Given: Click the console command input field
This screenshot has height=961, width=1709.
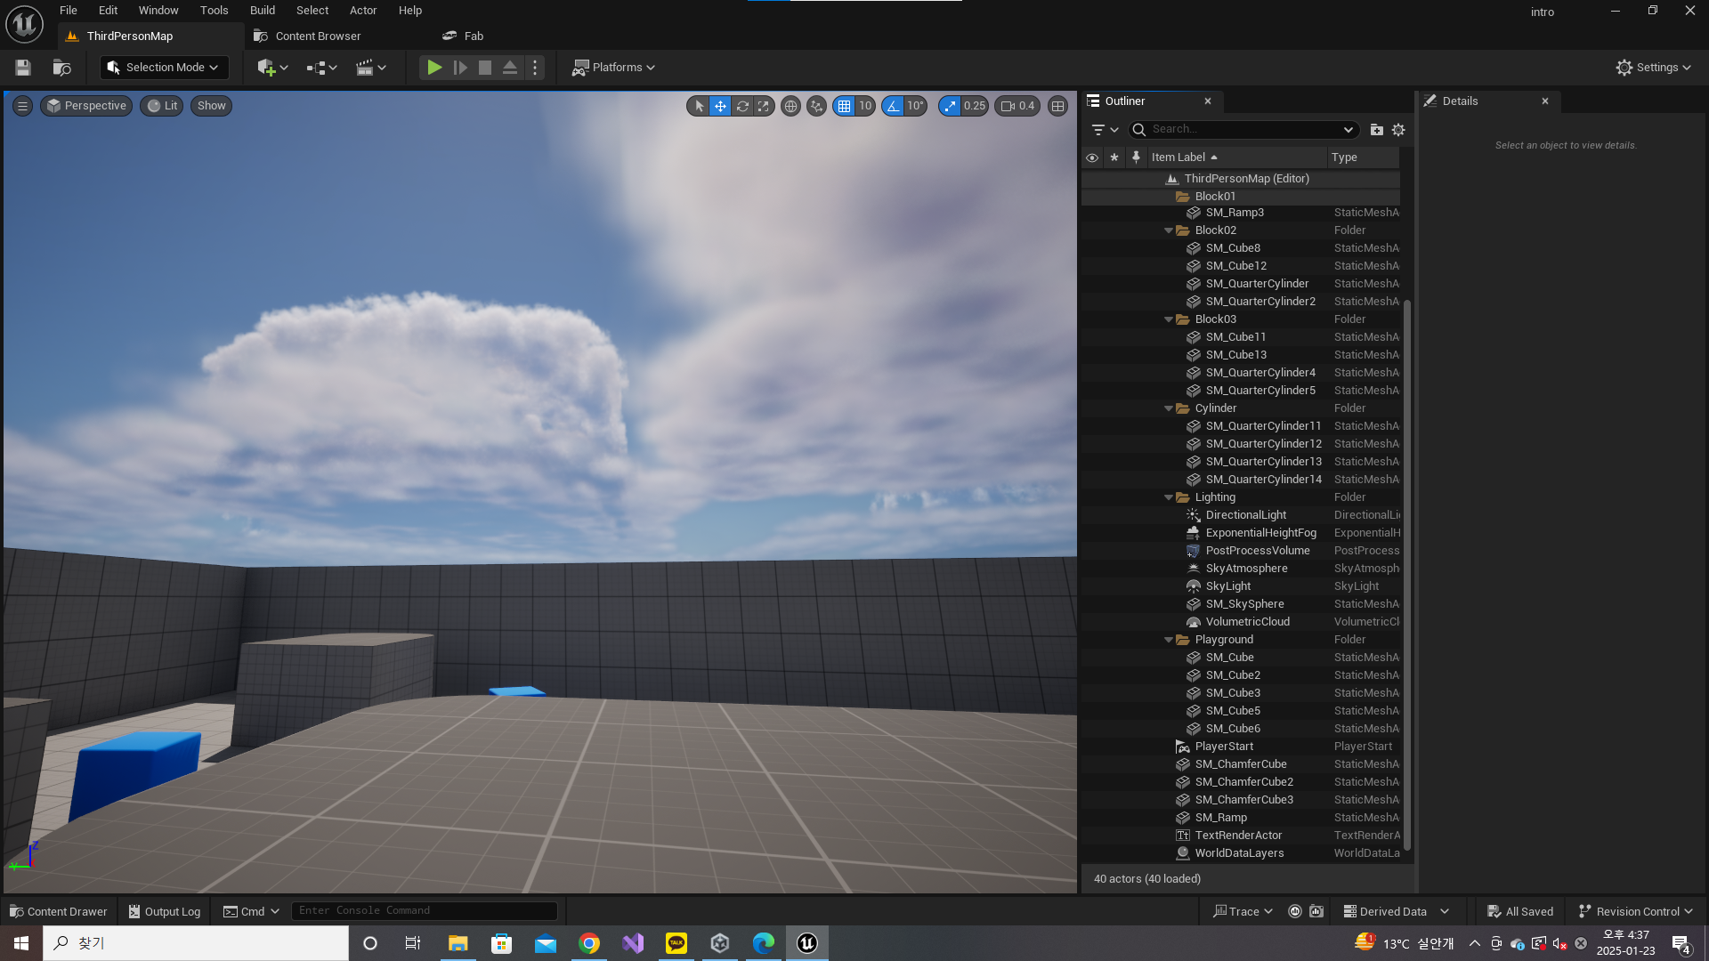Looking at the screenshot, I should click(x=425, y=911).
